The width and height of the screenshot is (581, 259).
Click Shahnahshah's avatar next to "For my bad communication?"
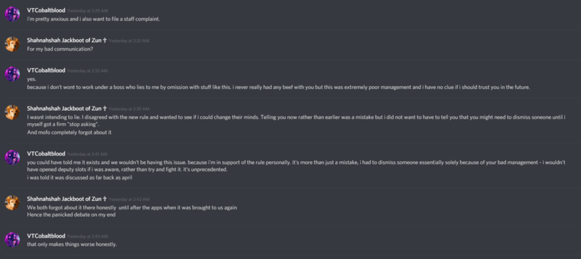12,44
